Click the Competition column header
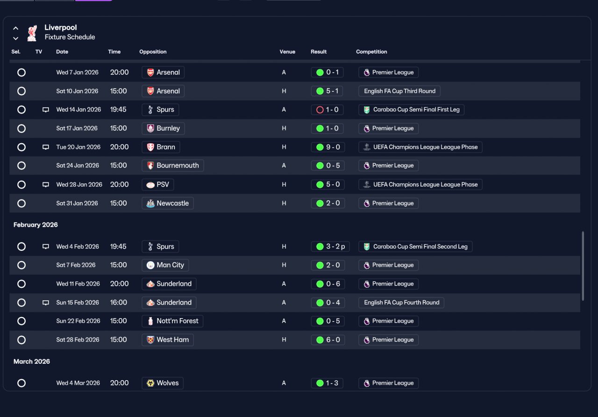Image resolution: width=598 pixels, height=417 pixels. tap(371, 52)
